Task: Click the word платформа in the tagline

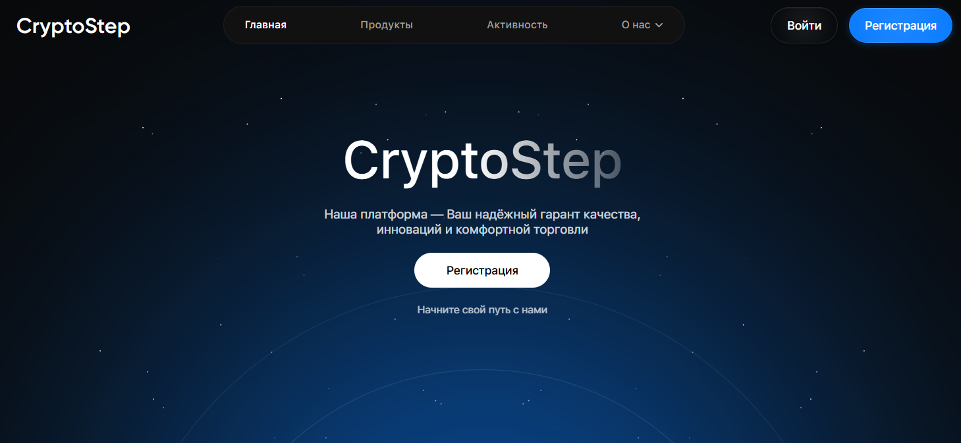Action: (393, 215)
